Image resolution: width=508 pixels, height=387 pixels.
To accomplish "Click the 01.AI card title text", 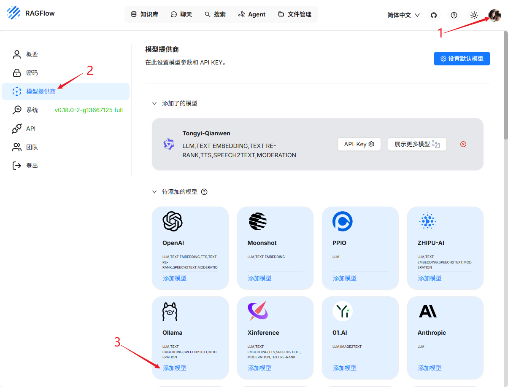I will [x=340, y=333].
